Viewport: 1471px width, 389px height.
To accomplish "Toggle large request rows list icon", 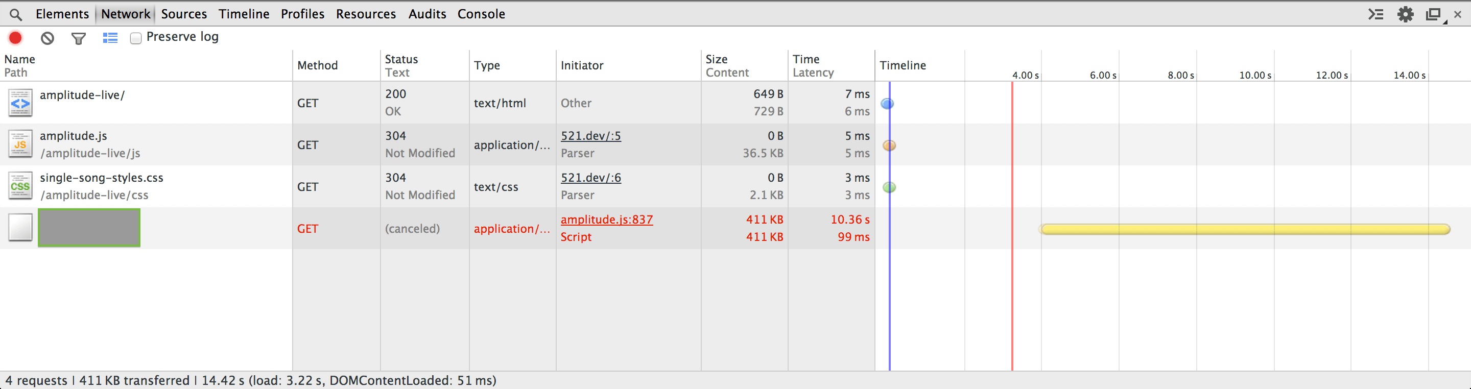I will [110, 38].
